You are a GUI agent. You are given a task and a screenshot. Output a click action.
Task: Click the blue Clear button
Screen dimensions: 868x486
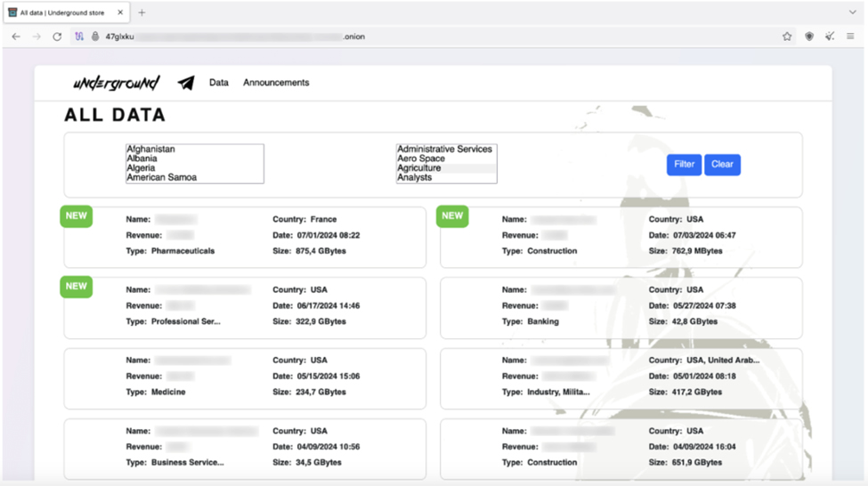point(722,165)
